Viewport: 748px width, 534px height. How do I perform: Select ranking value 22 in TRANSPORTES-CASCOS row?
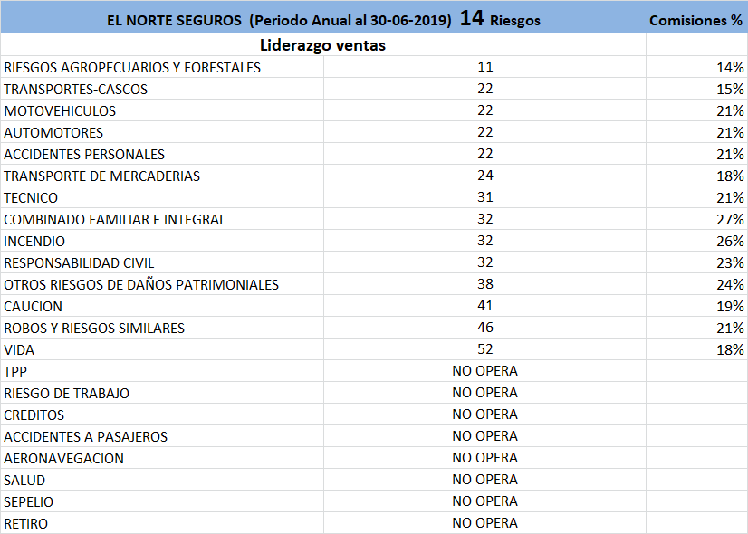click(x=485, y=89)
